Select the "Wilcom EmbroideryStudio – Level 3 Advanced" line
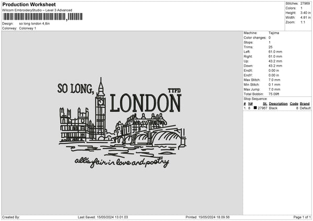 point(37,10)
